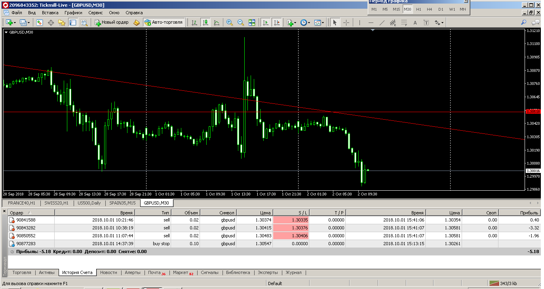
Task: Open the Торговля terminal tab
Action: click(22, 272)
